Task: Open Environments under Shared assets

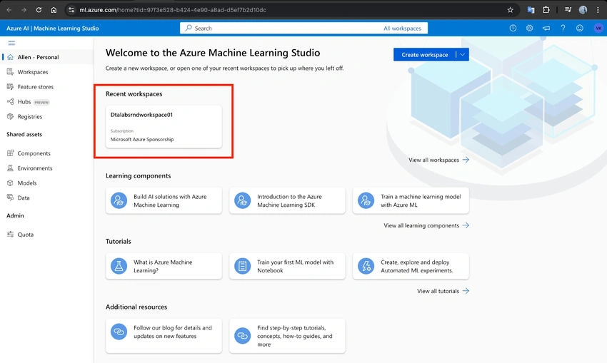Action: [47, 168]
